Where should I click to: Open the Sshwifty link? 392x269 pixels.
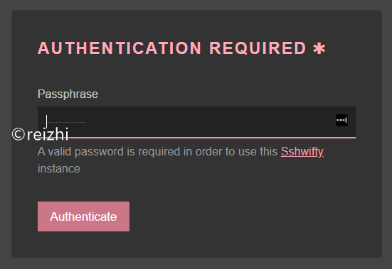pyautogui.click(x=302, y=151)
